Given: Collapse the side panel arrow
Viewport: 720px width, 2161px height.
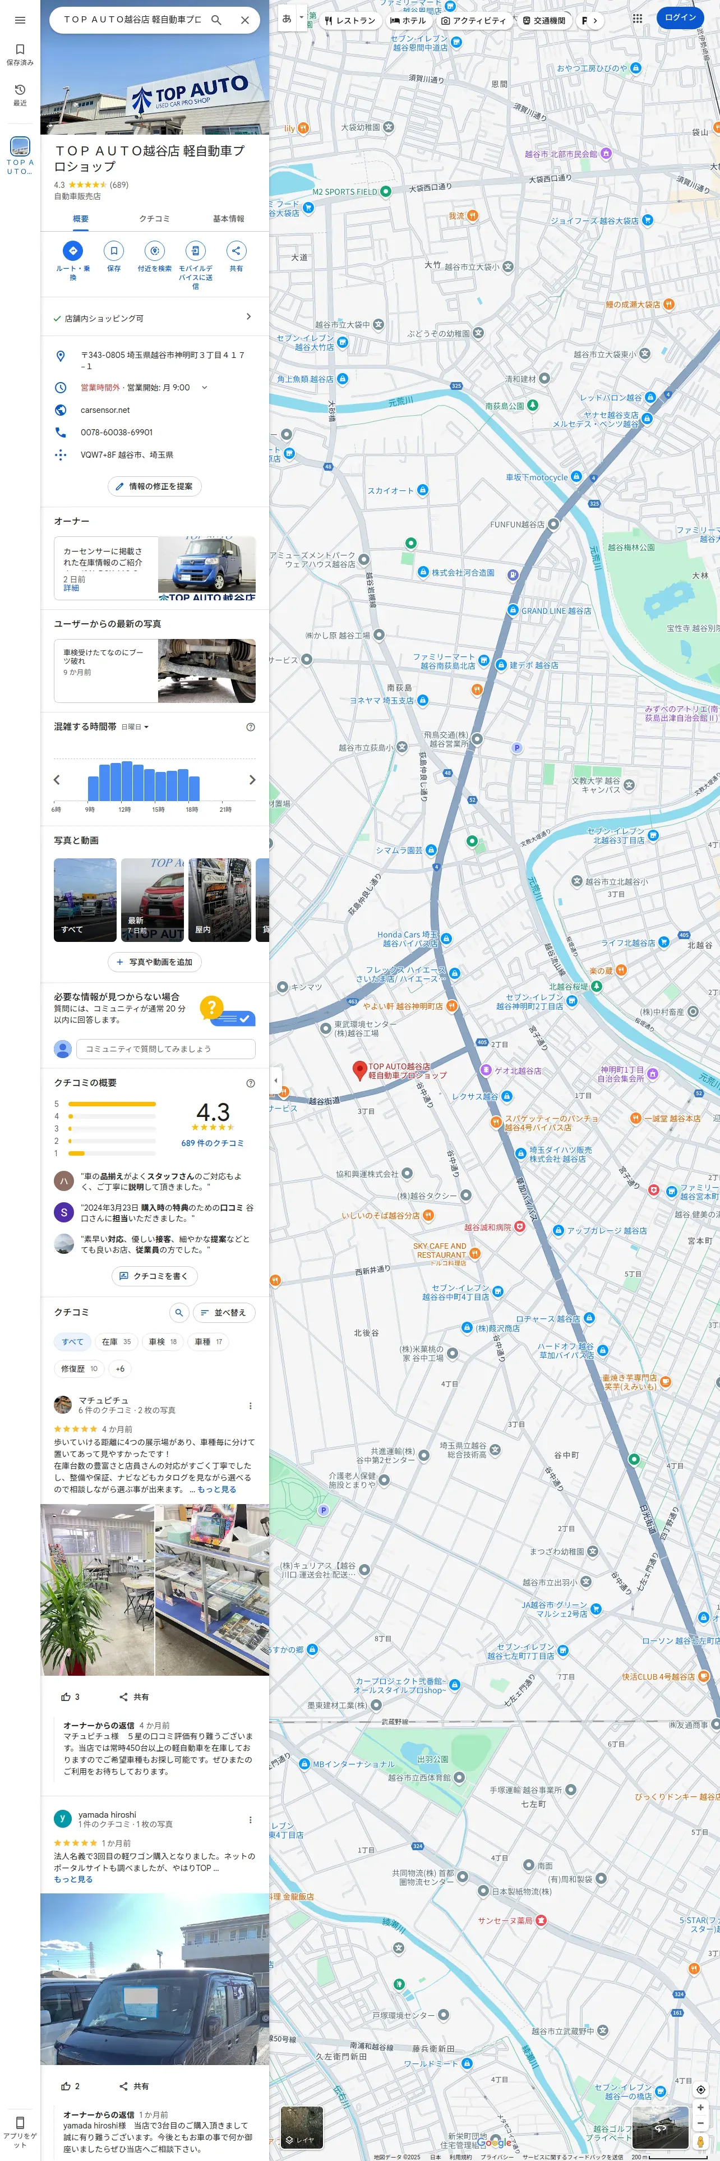Looking at the screenshot, I should (276, 1080).
